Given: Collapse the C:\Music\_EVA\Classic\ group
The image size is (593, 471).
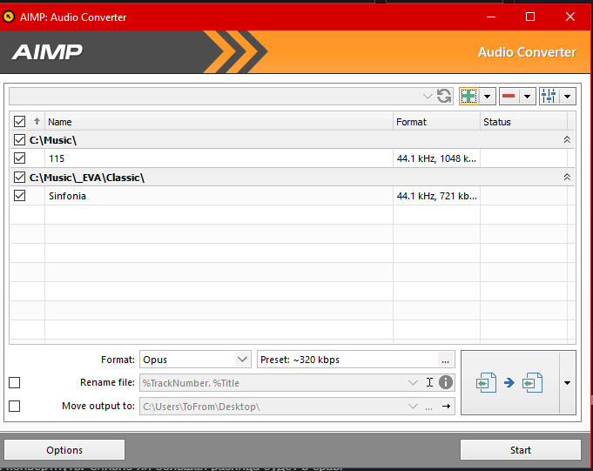Looking at the screenshot, I should [567, 177].
